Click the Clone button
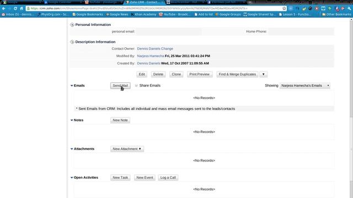The image size is (353, 198). click(x=176, y=74)
